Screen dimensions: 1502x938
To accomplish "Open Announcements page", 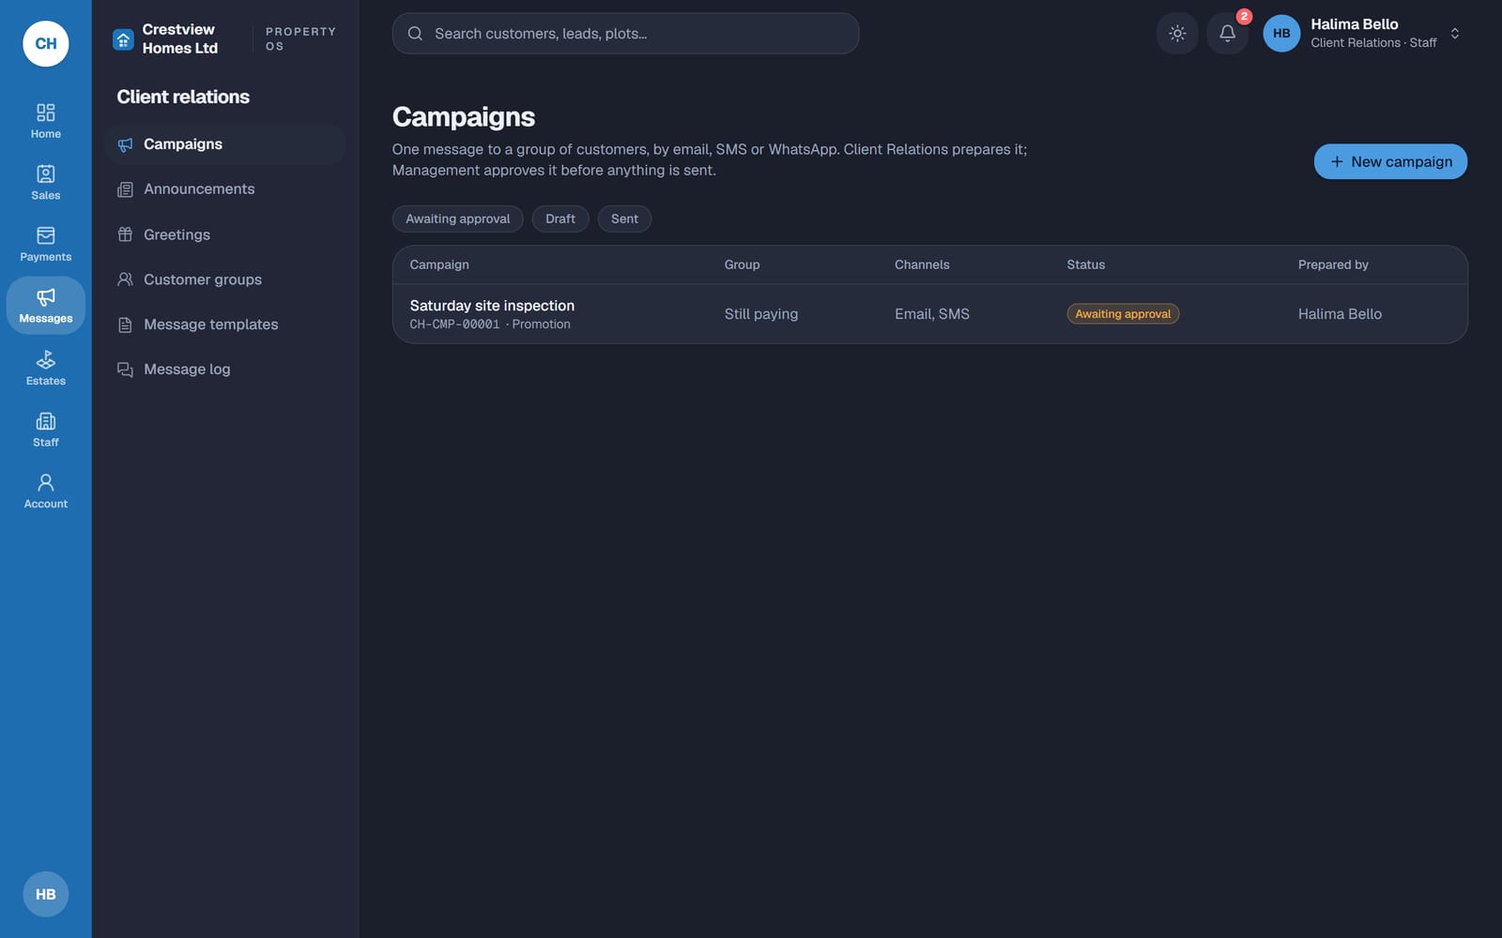I will click(x=225, y=189).
